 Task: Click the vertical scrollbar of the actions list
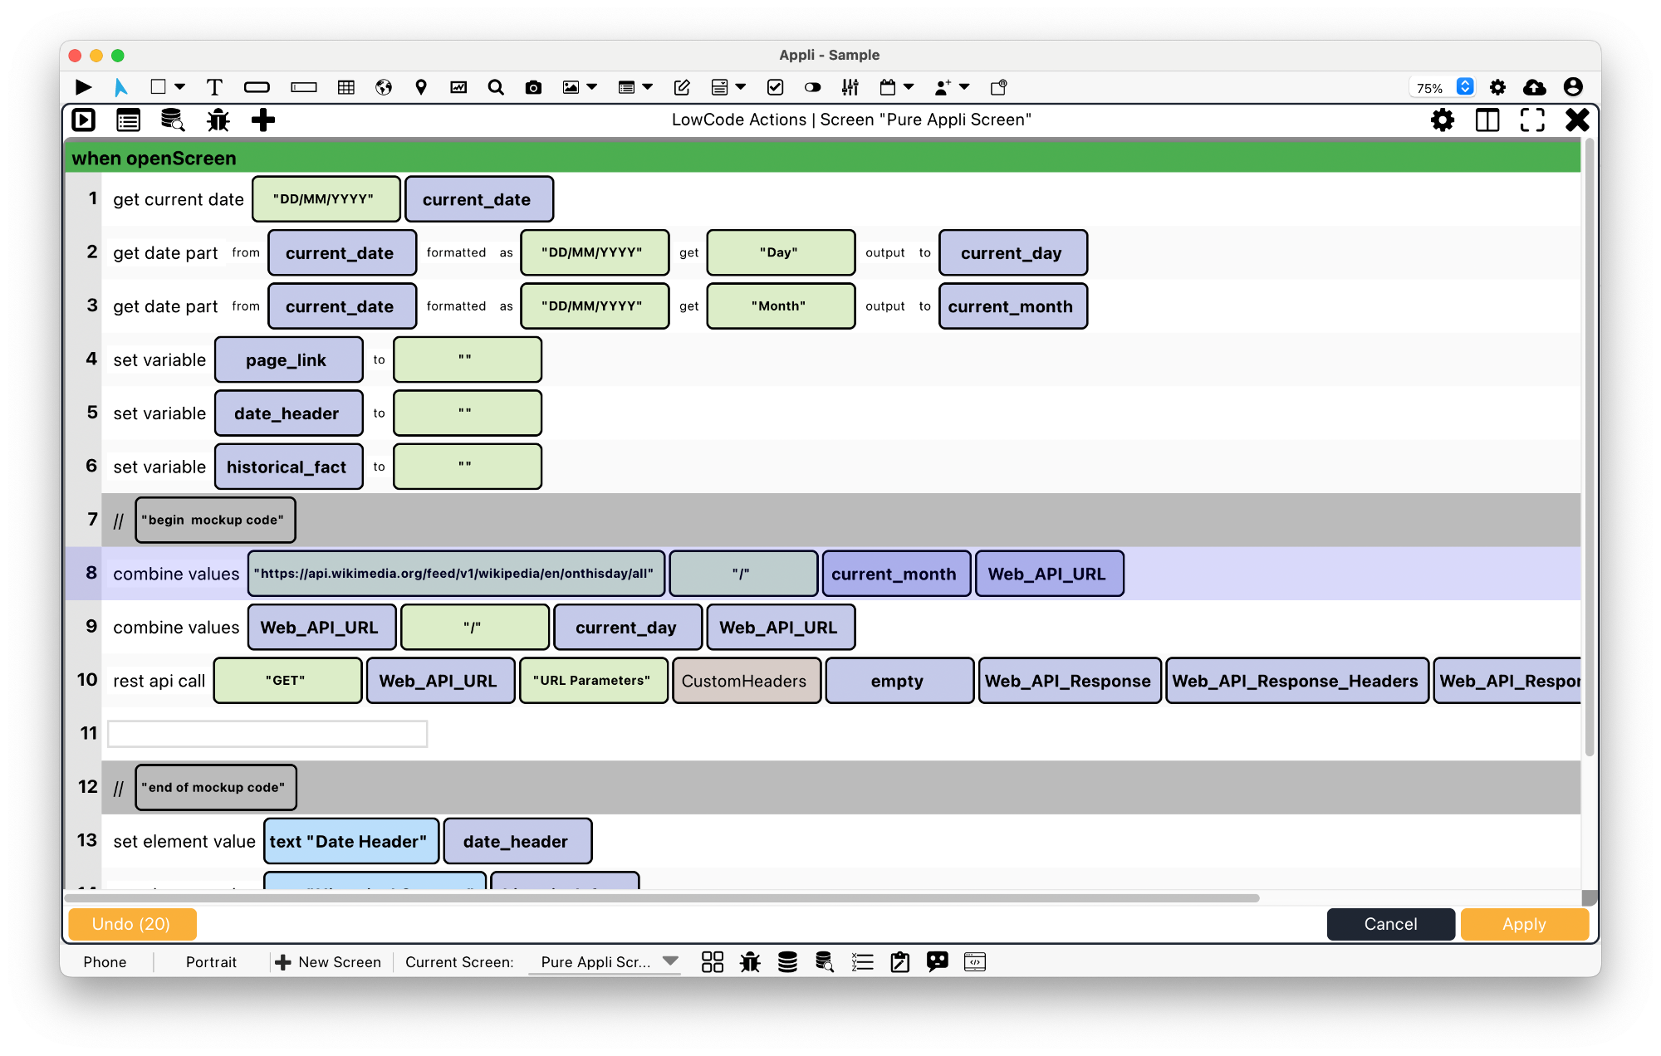pos(1590,448)
